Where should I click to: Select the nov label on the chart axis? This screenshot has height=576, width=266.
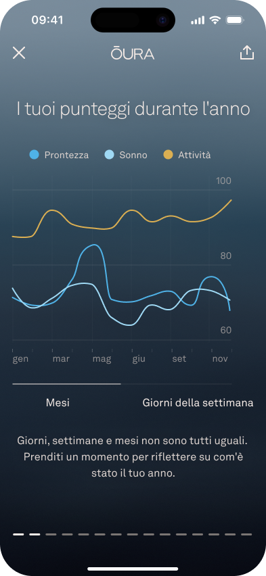tap(220, 358)
